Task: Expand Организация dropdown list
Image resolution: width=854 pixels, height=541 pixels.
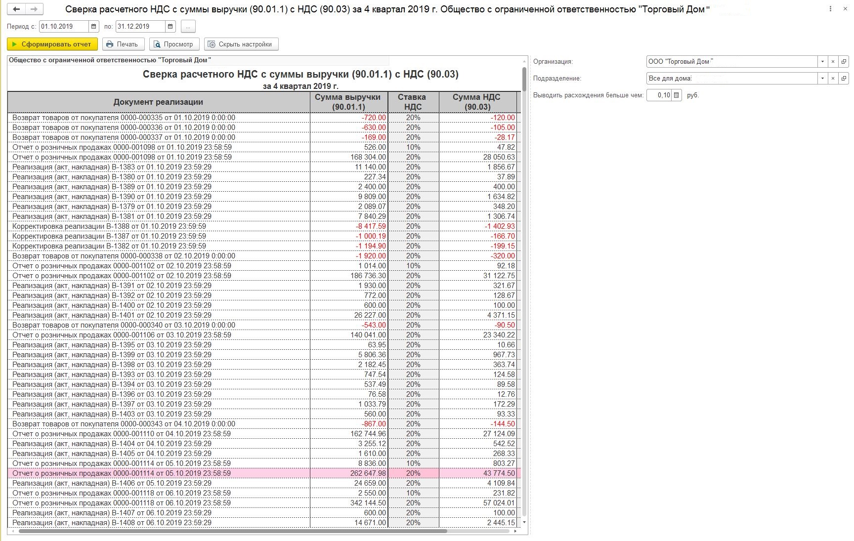Action: coord(822,62)
